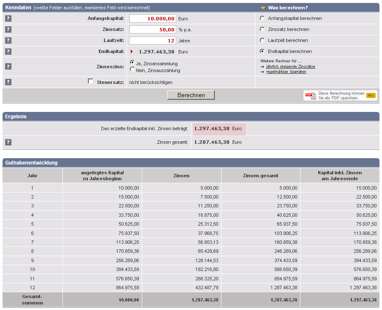The image size is (382, 310).
Task: Choose 'Ja, Zinsansammlung' option
Action: point(132,62)
